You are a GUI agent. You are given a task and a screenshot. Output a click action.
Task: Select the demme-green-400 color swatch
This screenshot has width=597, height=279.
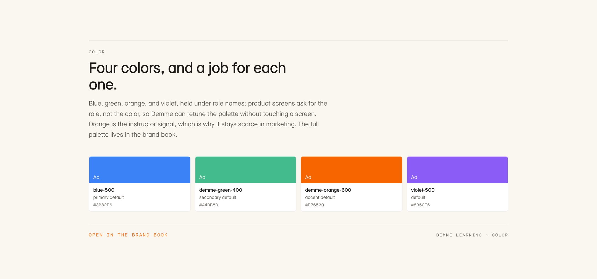point(245,170)
